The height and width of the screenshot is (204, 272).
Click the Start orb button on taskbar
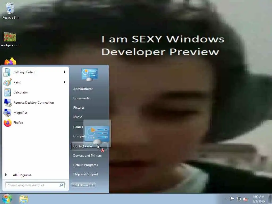7,199
